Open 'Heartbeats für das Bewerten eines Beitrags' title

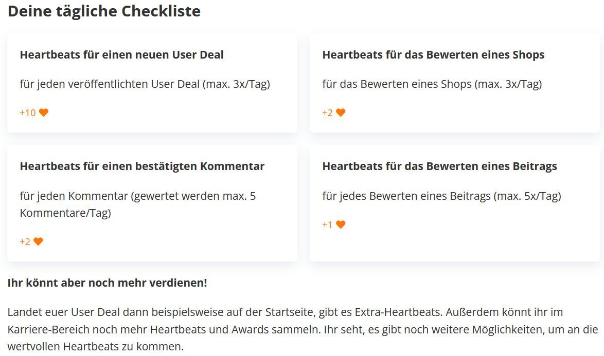click(439, 166)
